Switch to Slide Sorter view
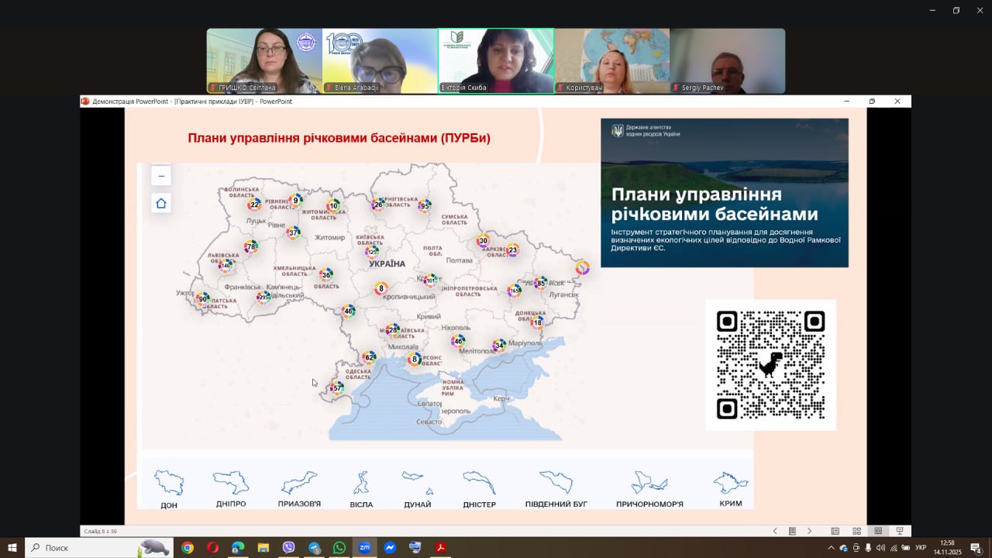 pos(856,531)
